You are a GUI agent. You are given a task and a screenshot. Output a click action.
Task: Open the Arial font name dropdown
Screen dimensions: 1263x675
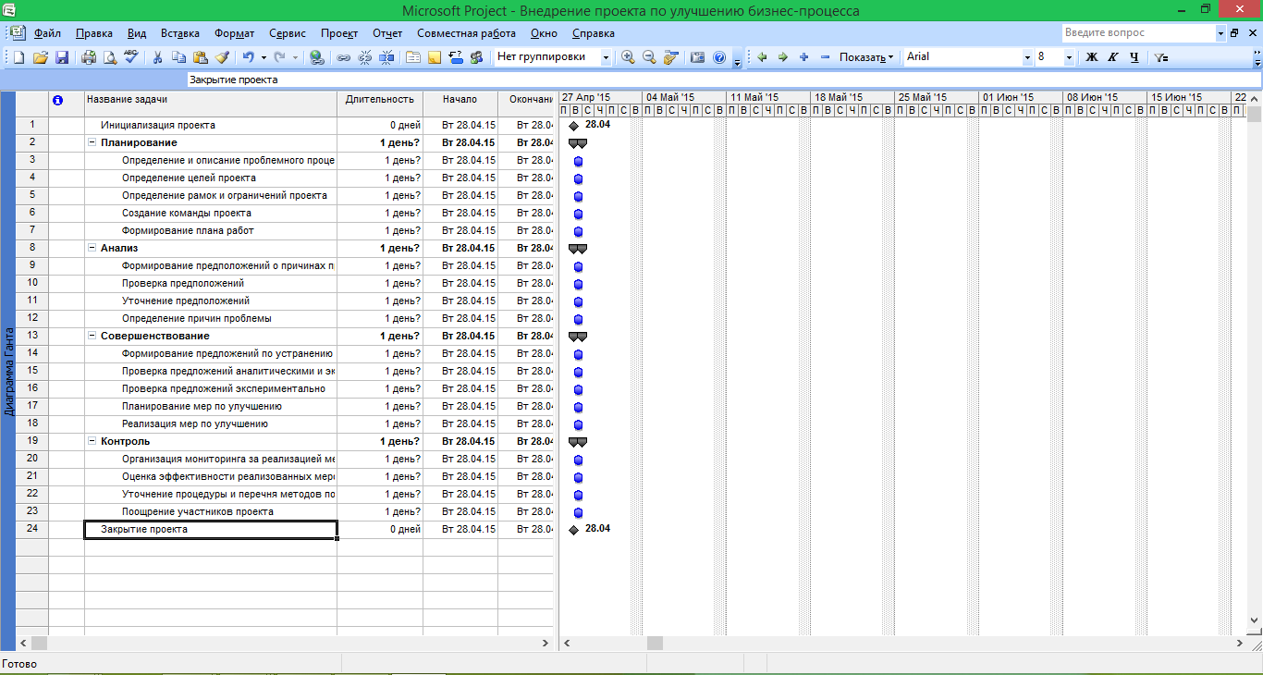(1027, 57)
